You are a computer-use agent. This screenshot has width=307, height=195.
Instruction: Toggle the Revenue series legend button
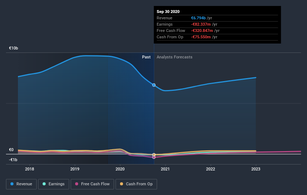pyautogui.click(x=21, y=184)
